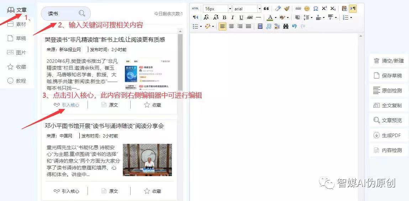Click 引入核心 for the 樊登读书 article

(66, 105)
